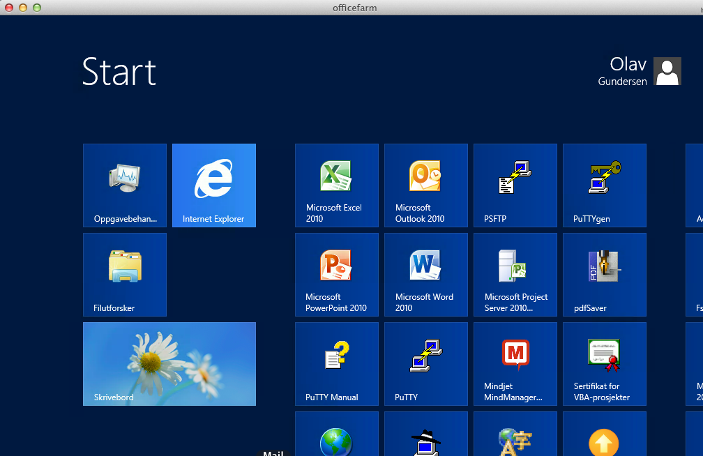
Task: Launch the PSFTP tile
Action: click(x=515, y=185)
